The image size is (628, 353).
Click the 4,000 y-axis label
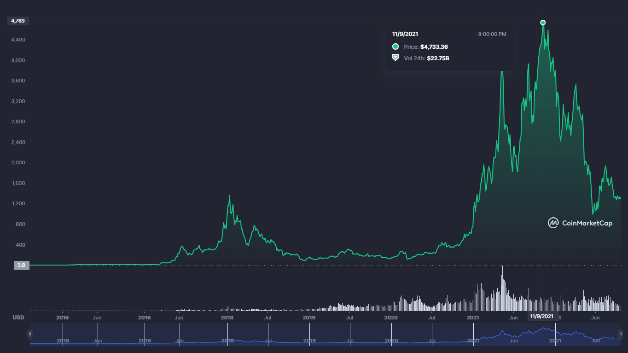(x=18, y=60)
